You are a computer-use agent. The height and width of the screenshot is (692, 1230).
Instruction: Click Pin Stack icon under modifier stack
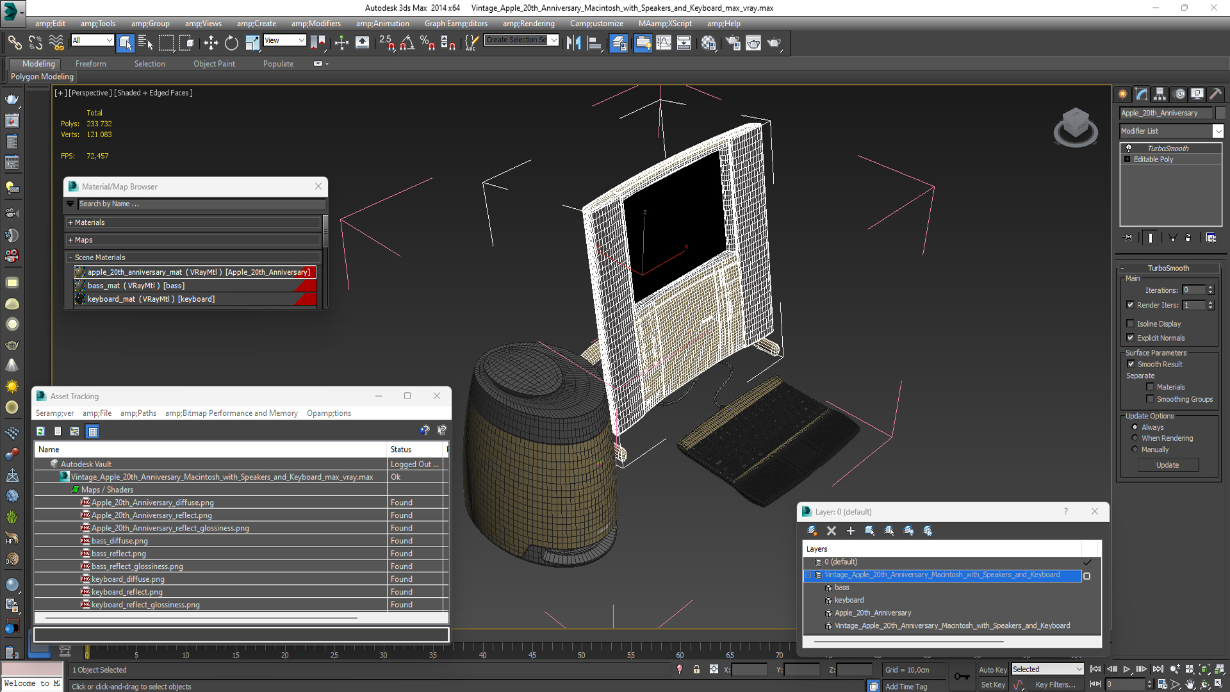point(1128,238)
